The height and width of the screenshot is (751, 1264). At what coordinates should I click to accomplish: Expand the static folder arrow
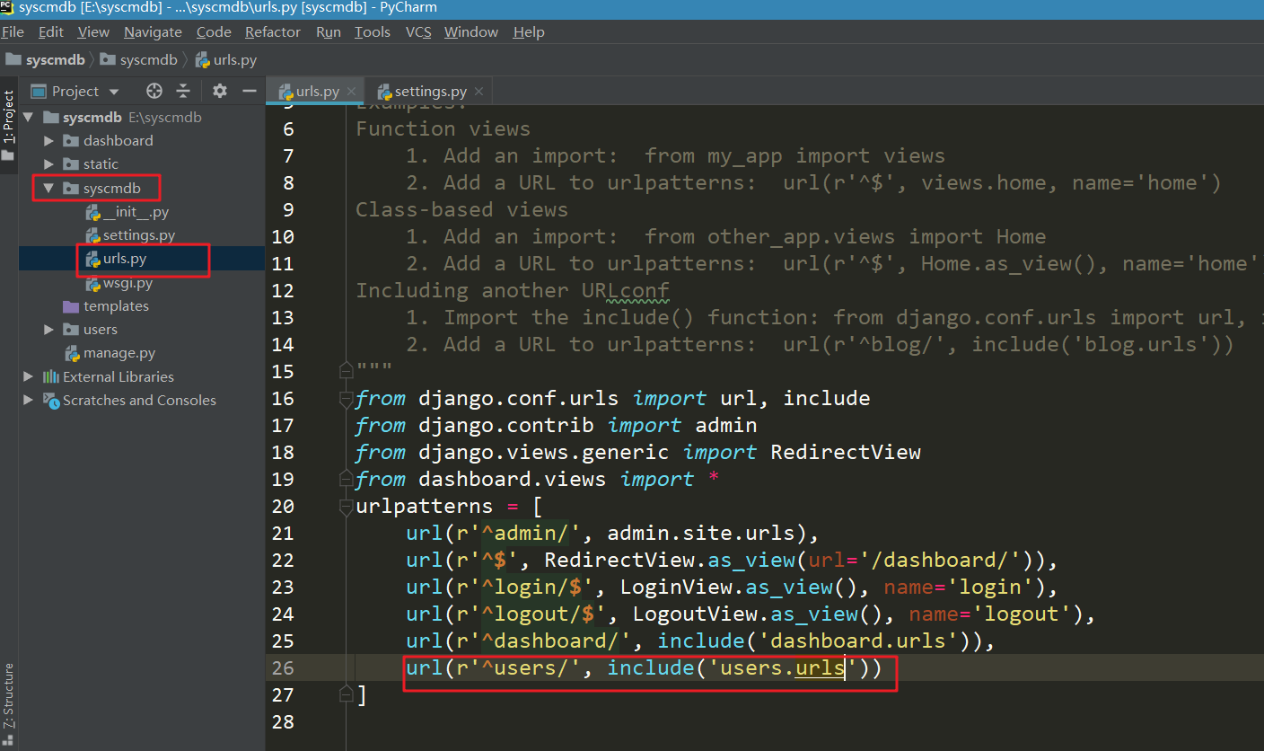click(48, 164)
